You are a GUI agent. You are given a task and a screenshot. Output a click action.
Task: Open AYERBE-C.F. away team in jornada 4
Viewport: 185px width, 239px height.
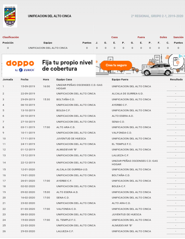coord(120,105)
